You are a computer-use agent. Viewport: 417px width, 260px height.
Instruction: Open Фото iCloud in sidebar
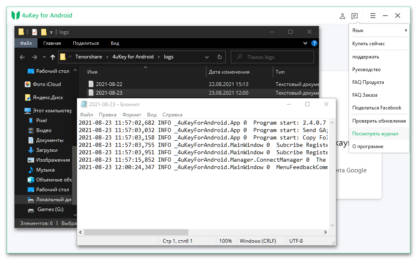tap(43, 84)
